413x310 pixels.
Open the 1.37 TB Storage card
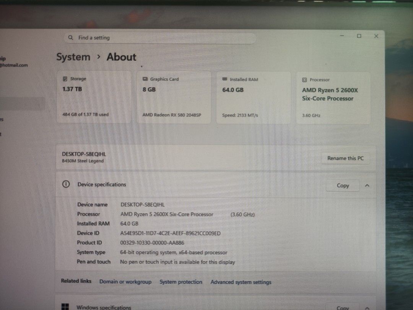[94, 97]
